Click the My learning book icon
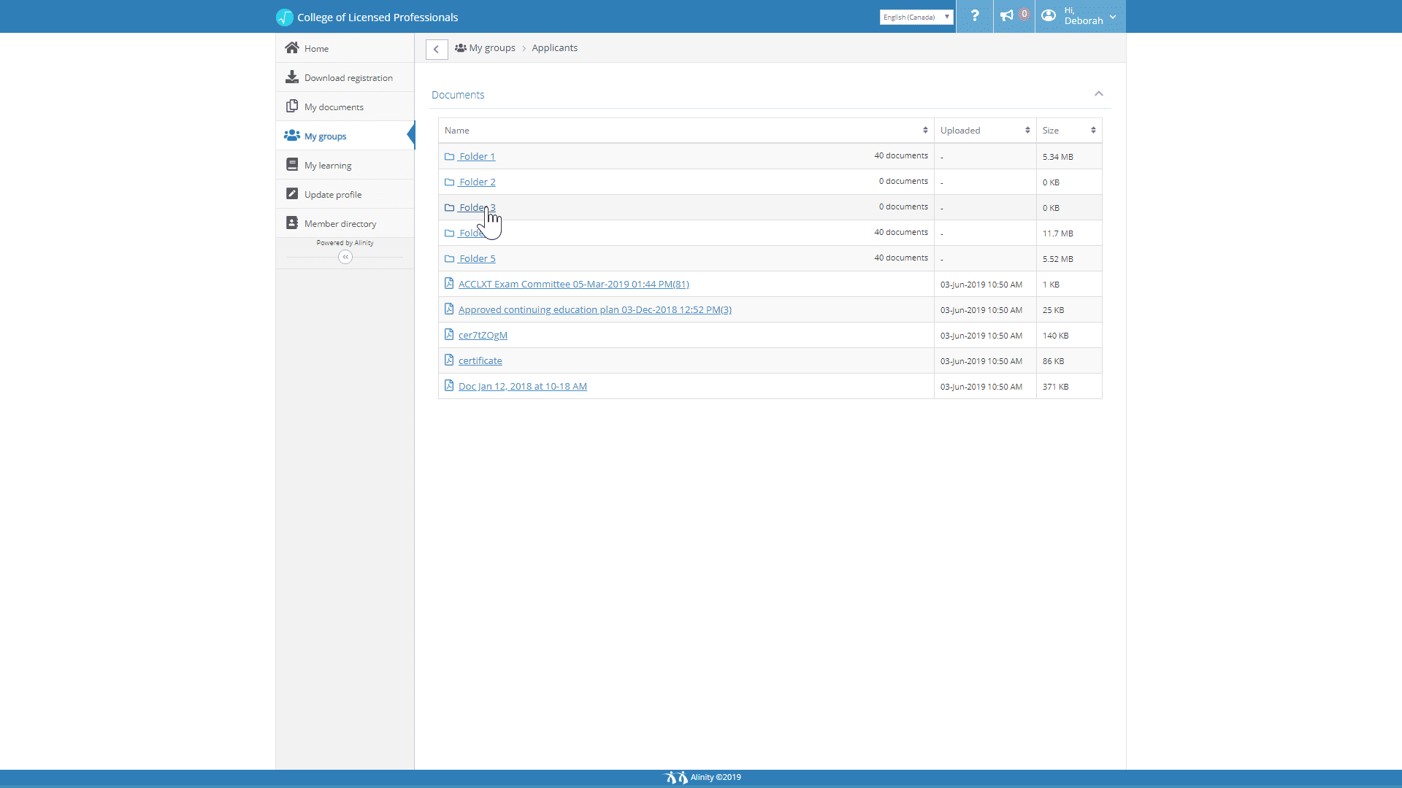The image size is (1402, 788). 292,164
